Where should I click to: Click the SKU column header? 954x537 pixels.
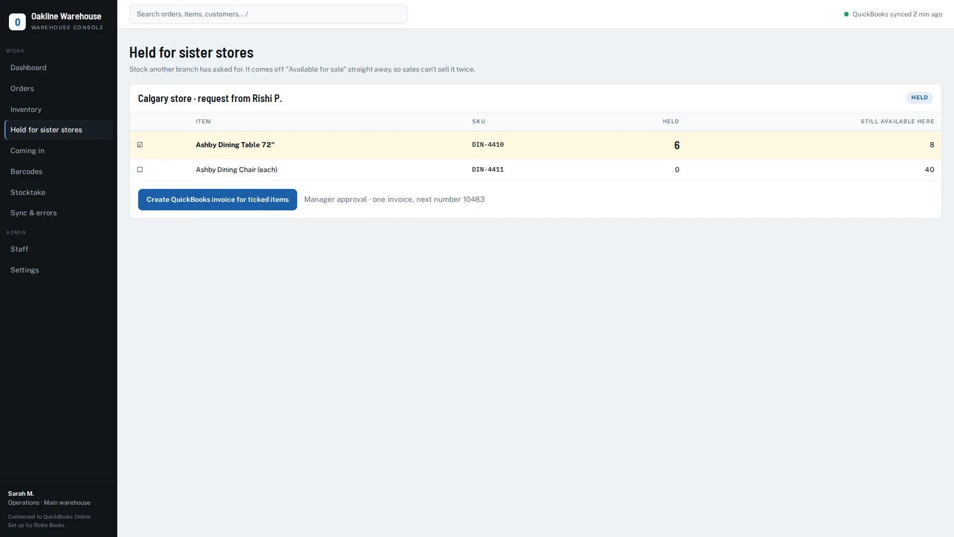tap(479, 122)
